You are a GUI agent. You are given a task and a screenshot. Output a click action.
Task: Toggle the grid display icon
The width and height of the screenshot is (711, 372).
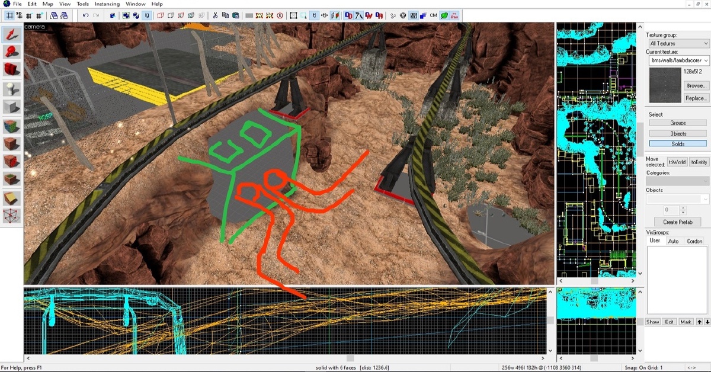[x=9, y=15]
